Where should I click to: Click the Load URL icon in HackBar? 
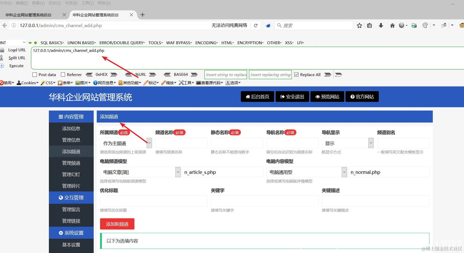3,50
